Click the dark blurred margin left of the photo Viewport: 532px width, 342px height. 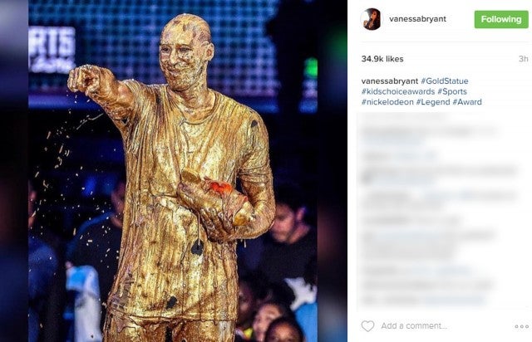point(14,171)
